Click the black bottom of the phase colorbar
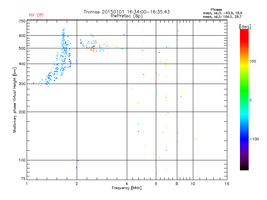The height and width of the screenshot is (200, 267). coord(244,168)
